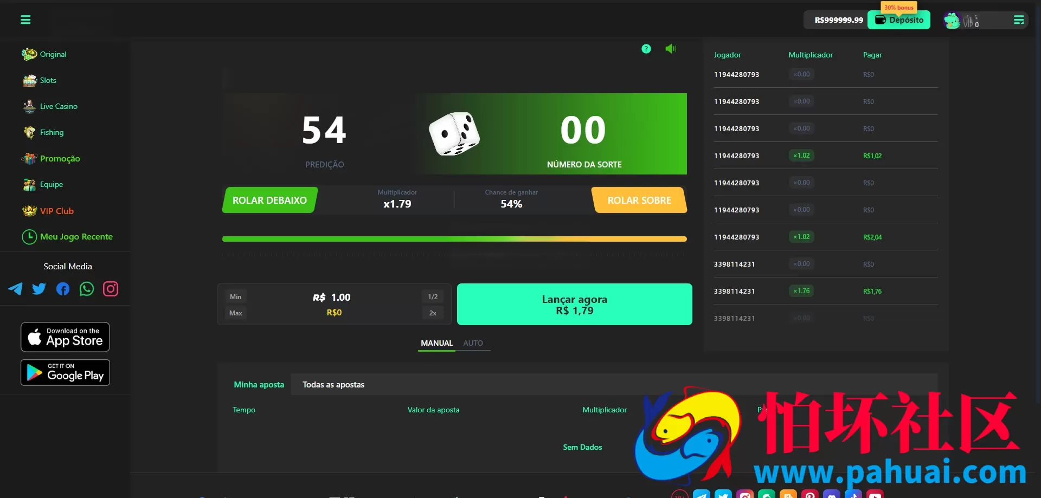The height and width of the screenshot is (498, 1041).
Task: Open the Telegram social media icon
Action: tap(16, 289)
